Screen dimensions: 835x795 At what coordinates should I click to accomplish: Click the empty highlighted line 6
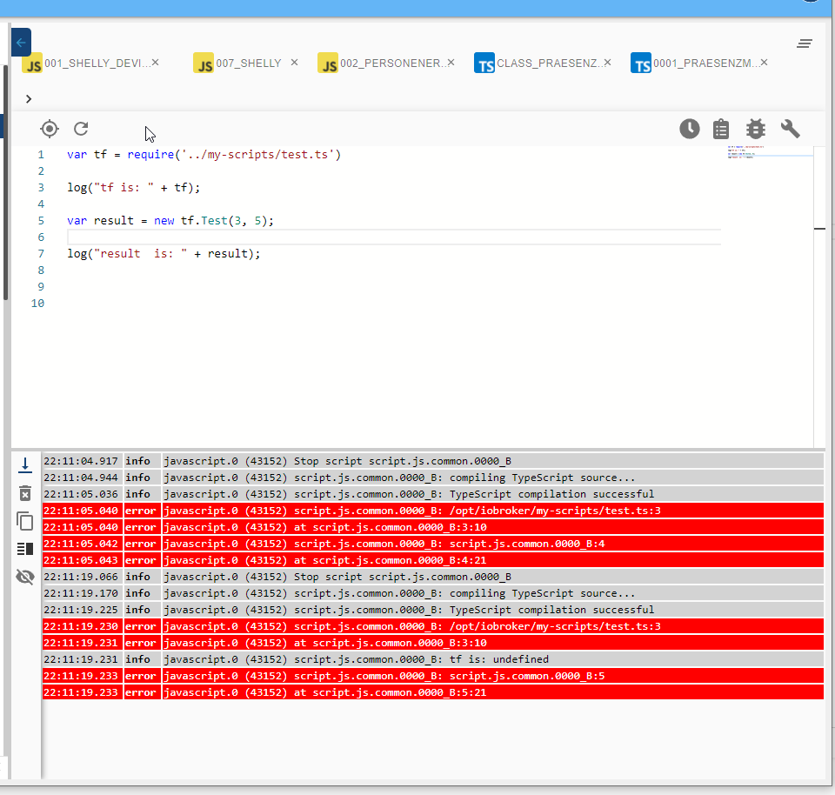click(394, 237)
